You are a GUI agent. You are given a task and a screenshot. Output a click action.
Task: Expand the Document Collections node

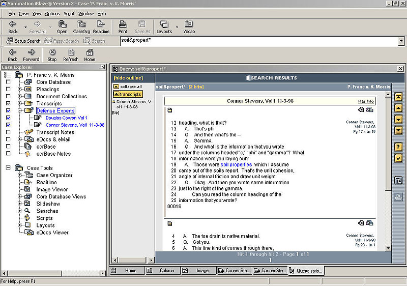[19, 96]
